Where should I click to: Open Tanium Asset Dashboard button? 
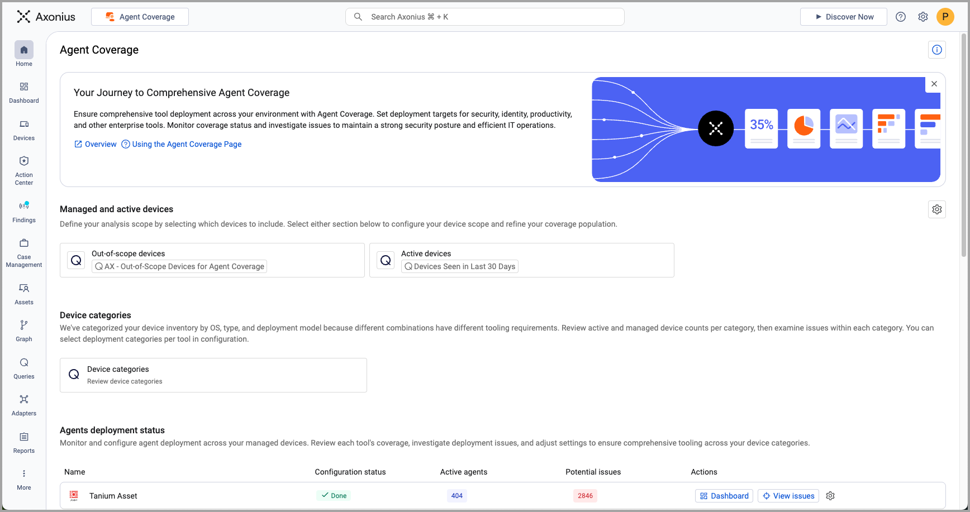tap(724, 496)
